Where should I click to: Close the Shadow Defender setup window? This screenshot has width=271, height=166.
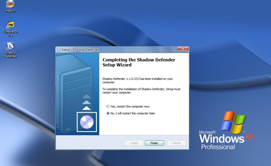183,49
